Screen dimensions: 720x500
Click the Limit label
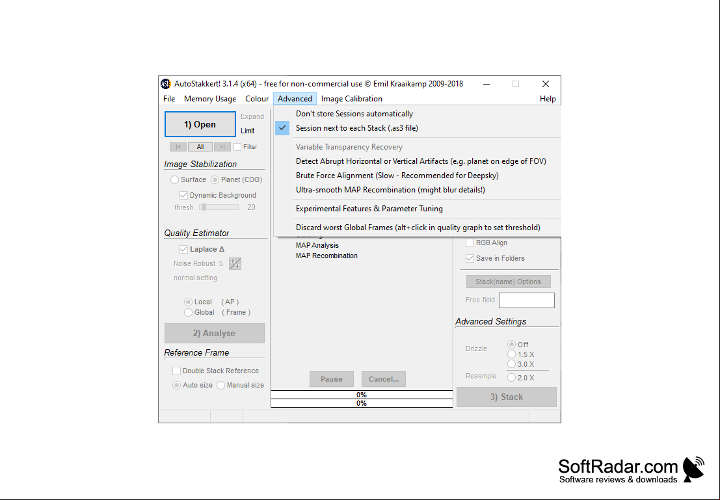tap(248, 131)
